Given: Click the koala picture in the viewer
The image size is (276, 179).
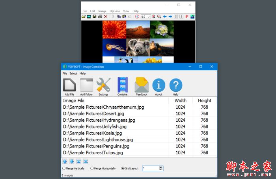Looking at the screenshot, I should tap(138, 47).
